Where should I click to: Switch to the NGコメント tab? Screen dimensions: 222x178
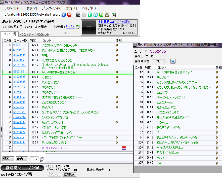(x=43, y=34)
